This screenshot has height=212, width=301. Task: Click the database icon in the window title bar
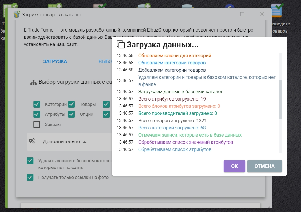[x=17, y=14]
